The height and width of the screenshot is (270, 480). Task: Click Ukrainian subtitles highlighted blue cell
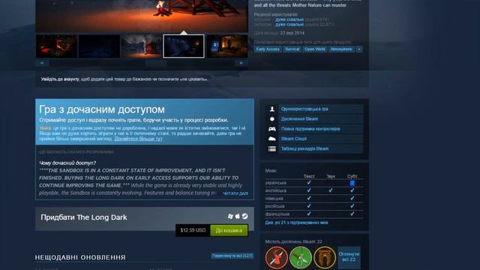click(x=352, y=183)
